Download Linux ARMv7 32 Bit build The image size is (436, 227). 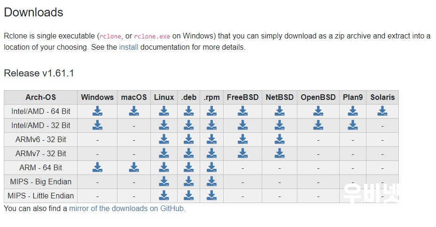coord(164,153)
